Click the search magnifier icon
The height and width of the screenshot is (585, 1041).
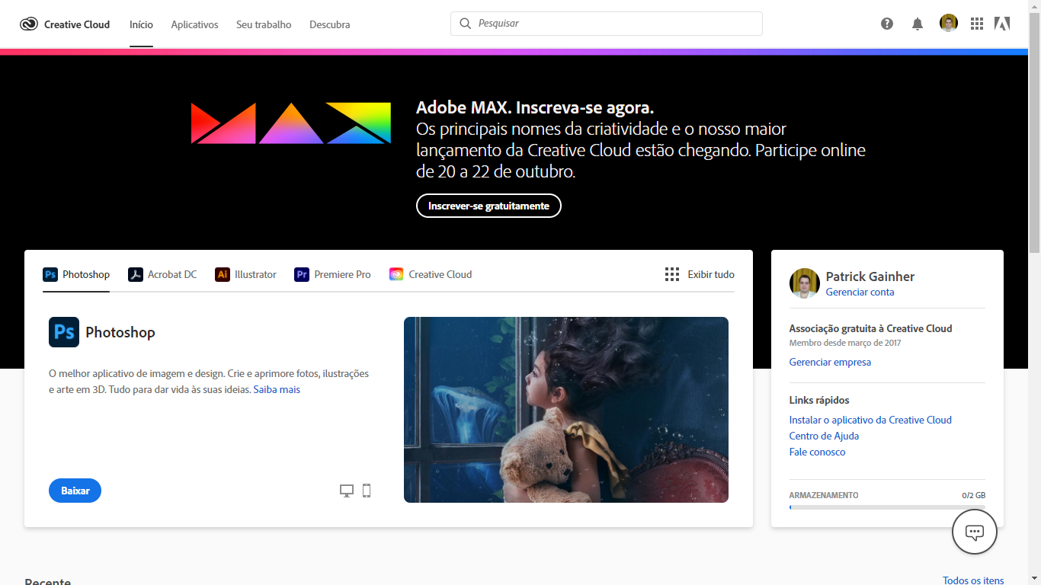click(466, 24)
